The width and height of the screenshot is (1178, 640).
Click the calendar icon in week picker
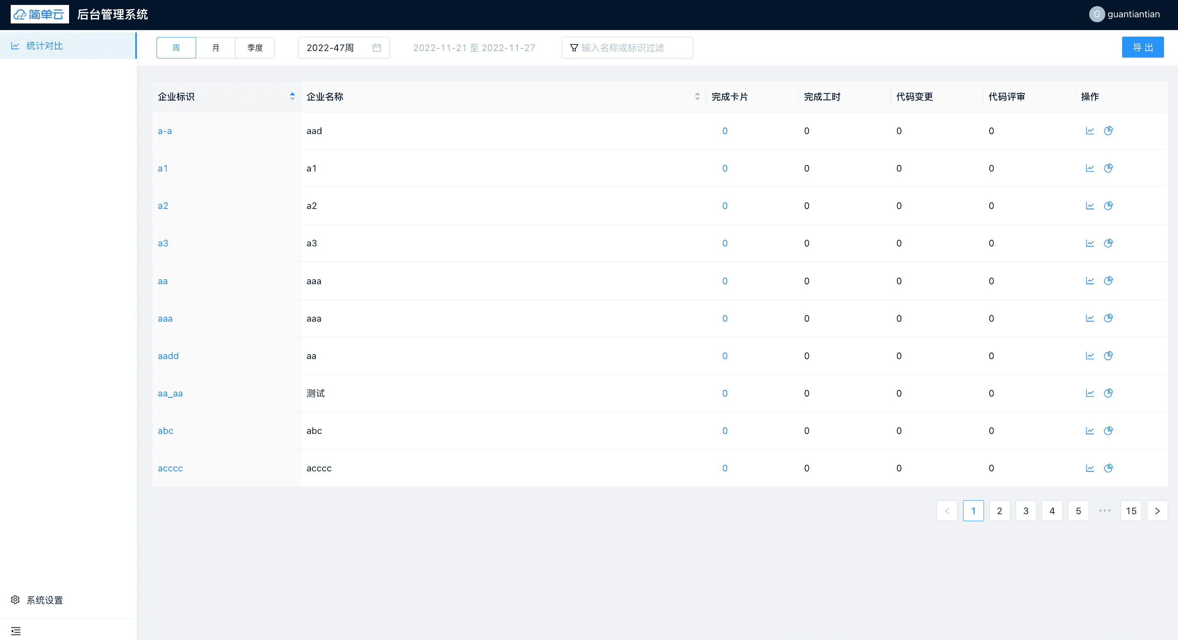(x=377, y=48)
